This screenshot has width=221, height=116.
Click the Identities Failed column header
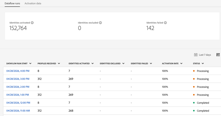coord(139,63)
